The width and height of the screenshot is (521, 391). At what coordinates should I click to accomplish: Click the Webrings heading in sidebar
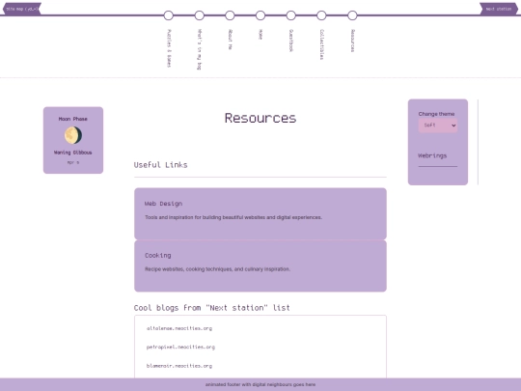pos(432,155)
